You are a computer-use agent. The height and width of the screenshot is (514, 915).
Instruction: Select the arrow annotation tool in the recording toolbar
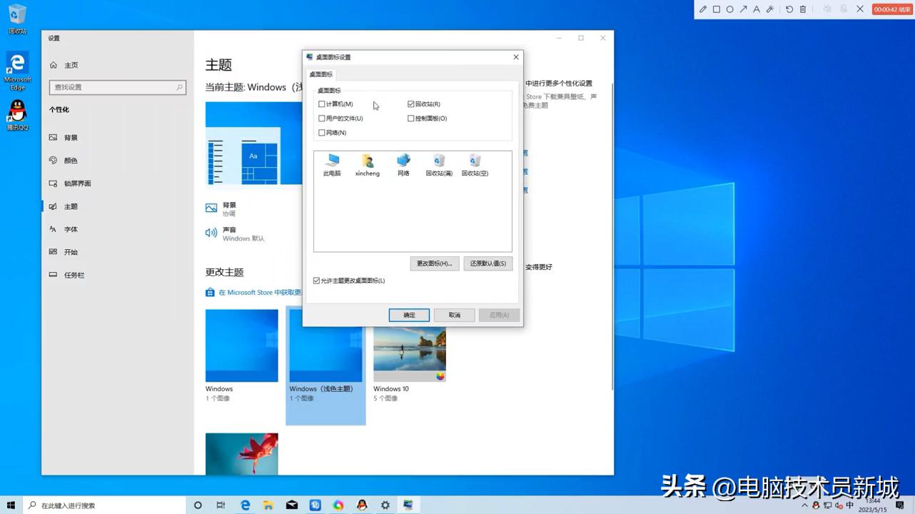(743, 9)
